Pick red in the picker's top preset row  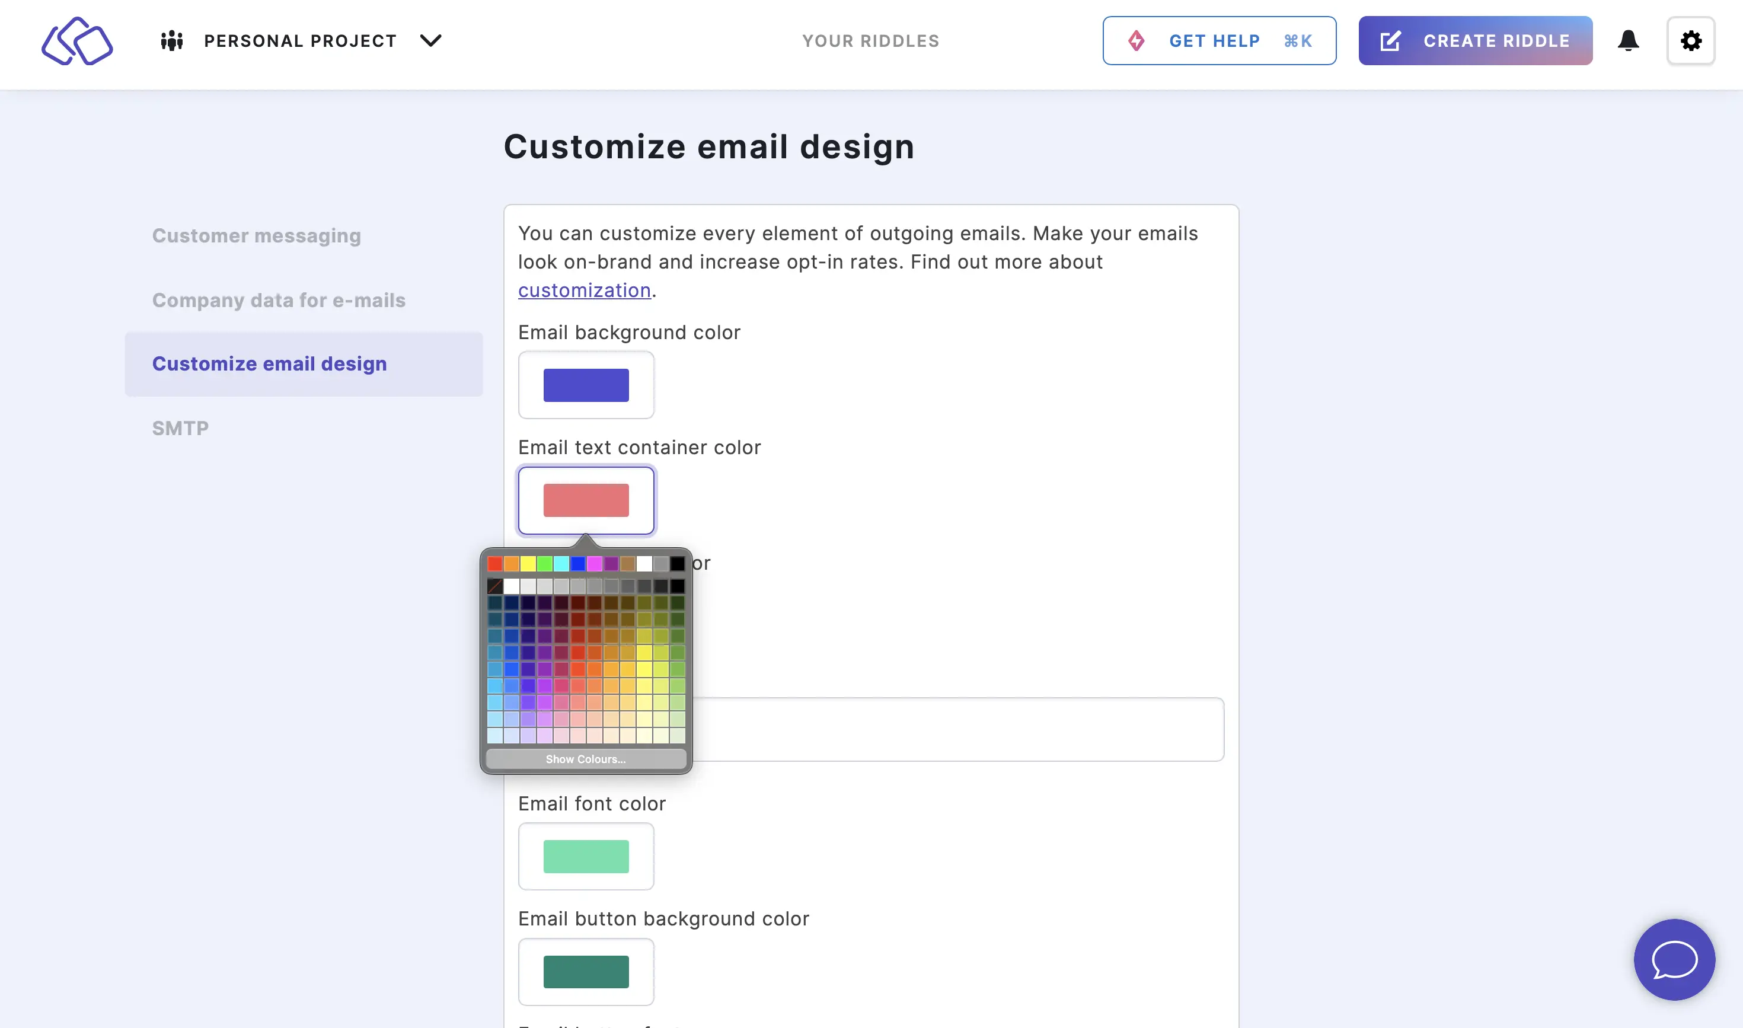point(494,564)
